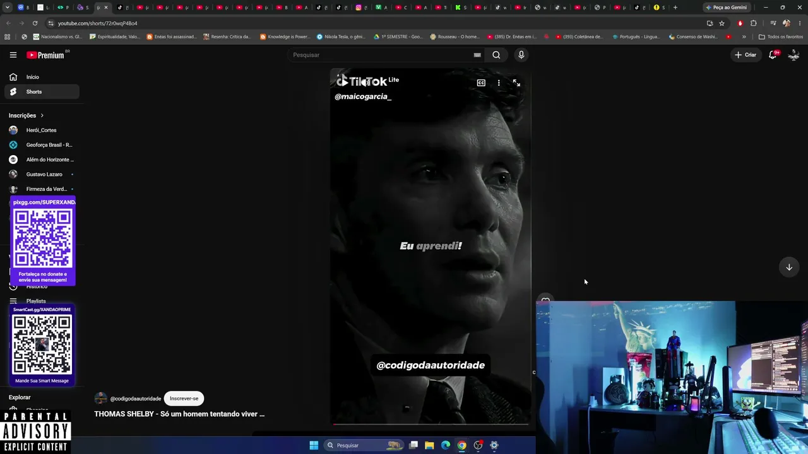Open the on-screen keyboard icon in search box

click(477, 55)
